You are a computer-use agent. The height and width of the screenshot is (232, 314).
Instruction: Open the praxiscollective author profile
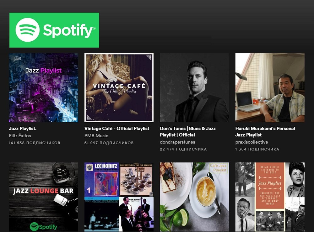click(x=252, y=142)
